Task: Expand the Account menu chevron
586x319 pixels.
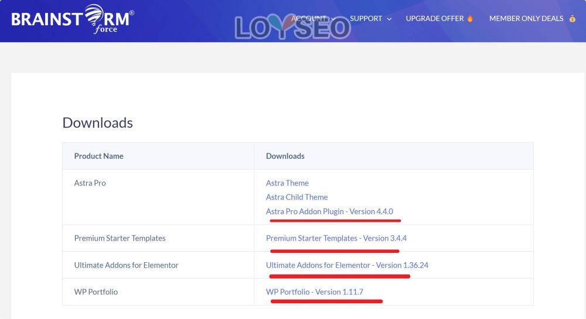Action: 333,19
